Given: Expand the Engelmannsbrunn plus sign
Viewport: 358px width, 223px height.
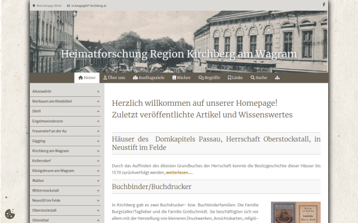Looking at the screenshot, I should [x=98, y=121].
